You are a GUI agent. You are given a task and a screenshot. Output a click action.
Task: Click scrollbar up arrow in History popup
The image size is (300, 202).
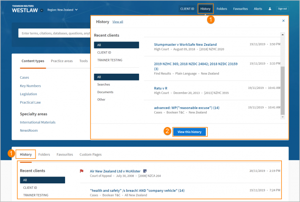coord(283,35)
